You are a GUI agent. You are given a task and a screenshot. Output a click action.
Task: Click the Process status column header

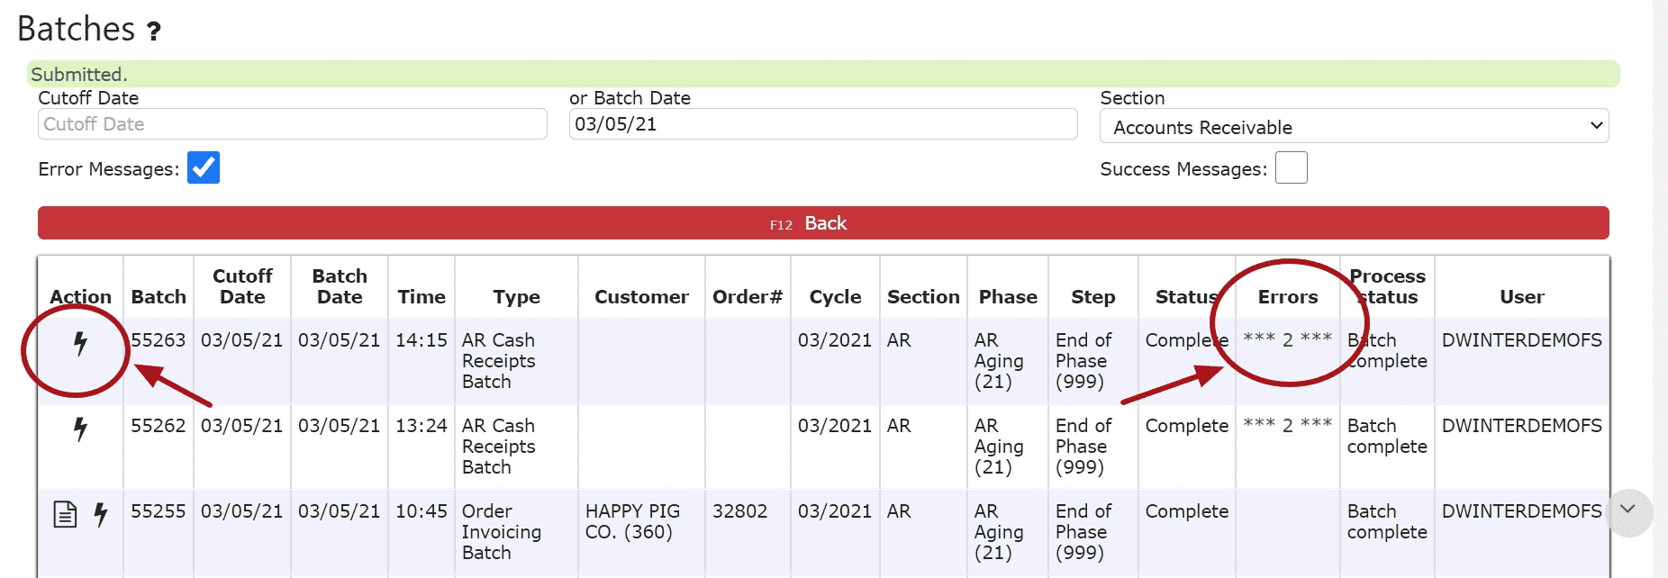(1387, 286)
